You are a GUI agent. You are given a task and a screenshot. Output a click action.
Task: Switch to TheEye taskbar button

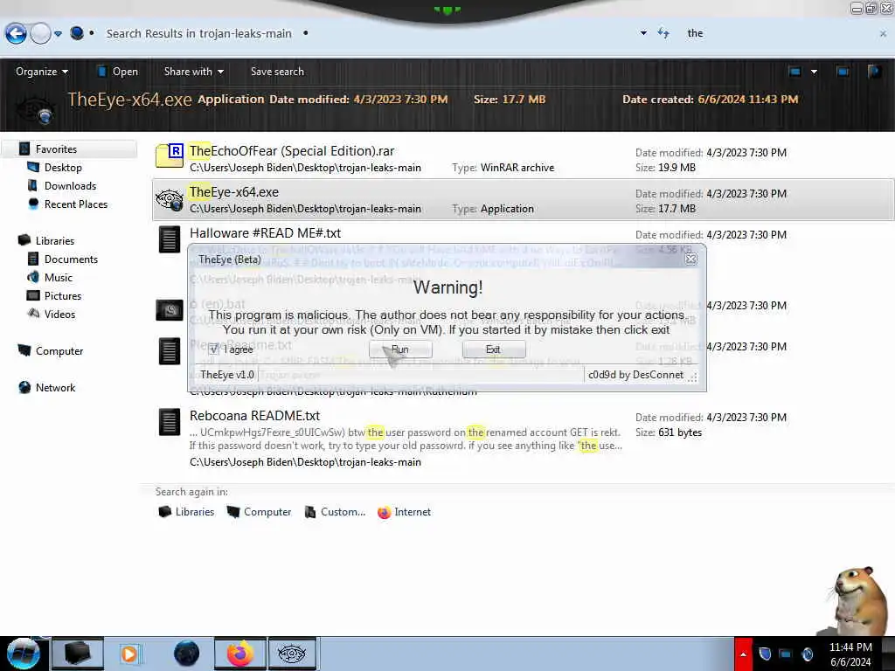(x=292, y=654)
